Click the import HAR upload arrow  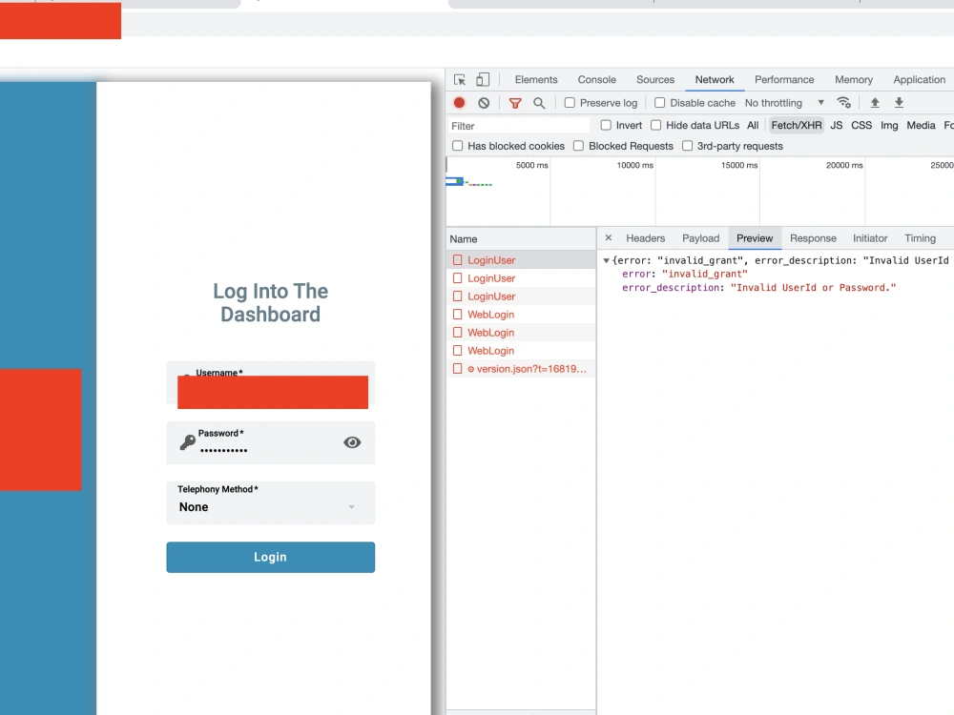tap(875, 103)
